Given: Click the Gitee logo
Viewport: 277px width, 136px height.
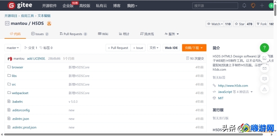Looking at the screenshot, I should 20,6.
